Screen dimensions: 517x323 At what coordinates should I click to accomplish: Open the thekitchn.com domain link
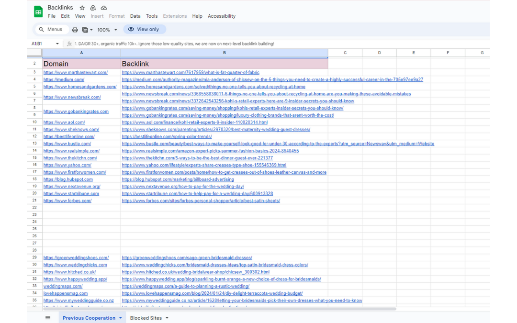70,158
